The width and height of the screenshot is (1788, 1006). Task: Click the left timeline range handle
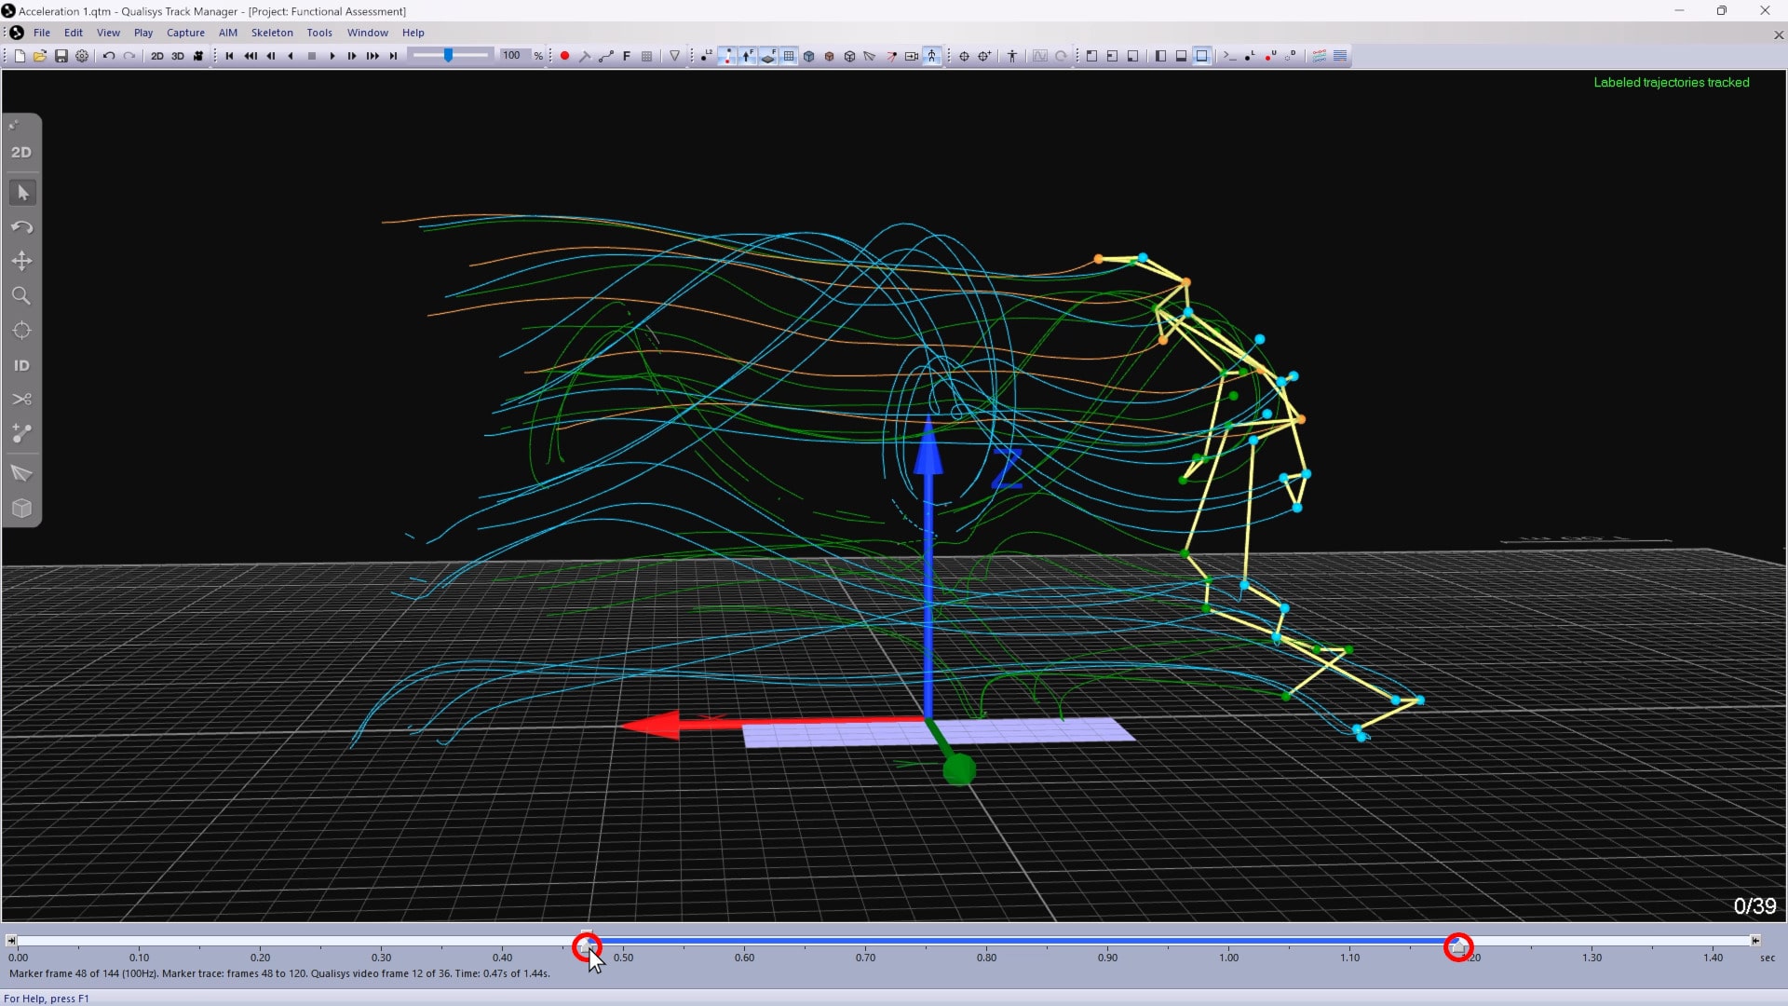click(x=588, y=946)
